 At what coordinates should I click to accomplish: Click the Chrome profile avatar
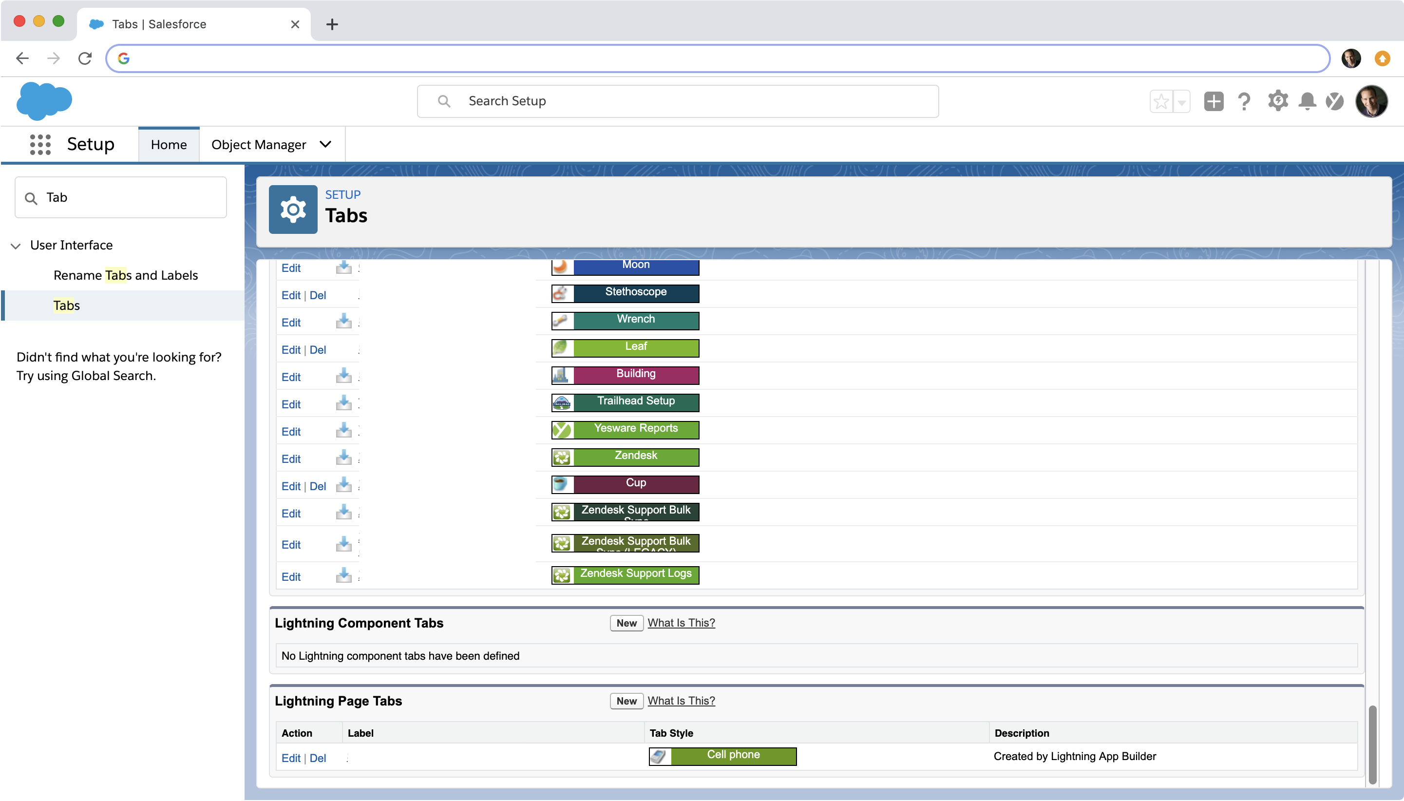tap(1350, 58)
